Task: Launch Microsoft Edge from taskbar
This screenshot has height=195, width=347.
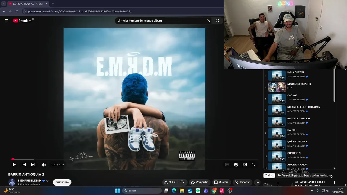Action: click(x=174, y=191)
